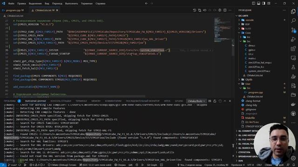298x167 pixels.
Task: Click UTF-8 encoding in status bar
Action: 251,165
